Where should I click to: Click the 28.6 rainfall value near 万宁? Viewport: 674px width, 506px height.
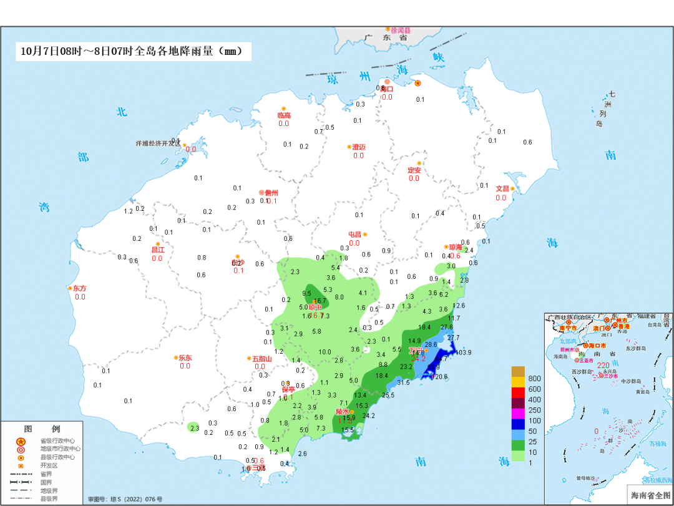(x=431, y=345)
